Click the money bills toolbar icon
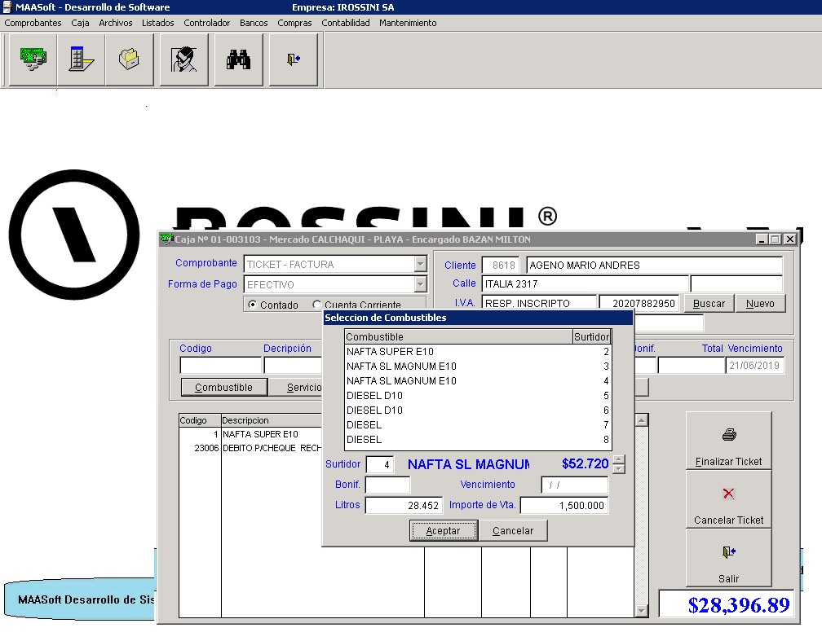The height and width of the screenshot is (641, 822). (33, 59)
